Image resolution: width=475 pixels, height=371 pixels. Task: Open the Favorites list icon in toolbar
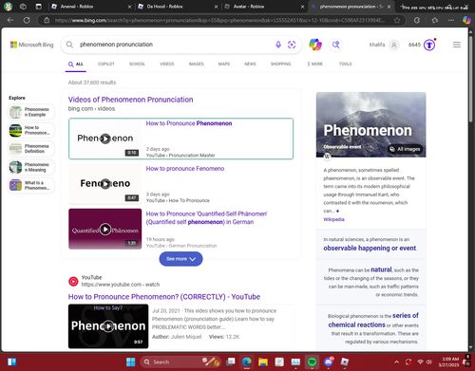click(x=435, y=20)
